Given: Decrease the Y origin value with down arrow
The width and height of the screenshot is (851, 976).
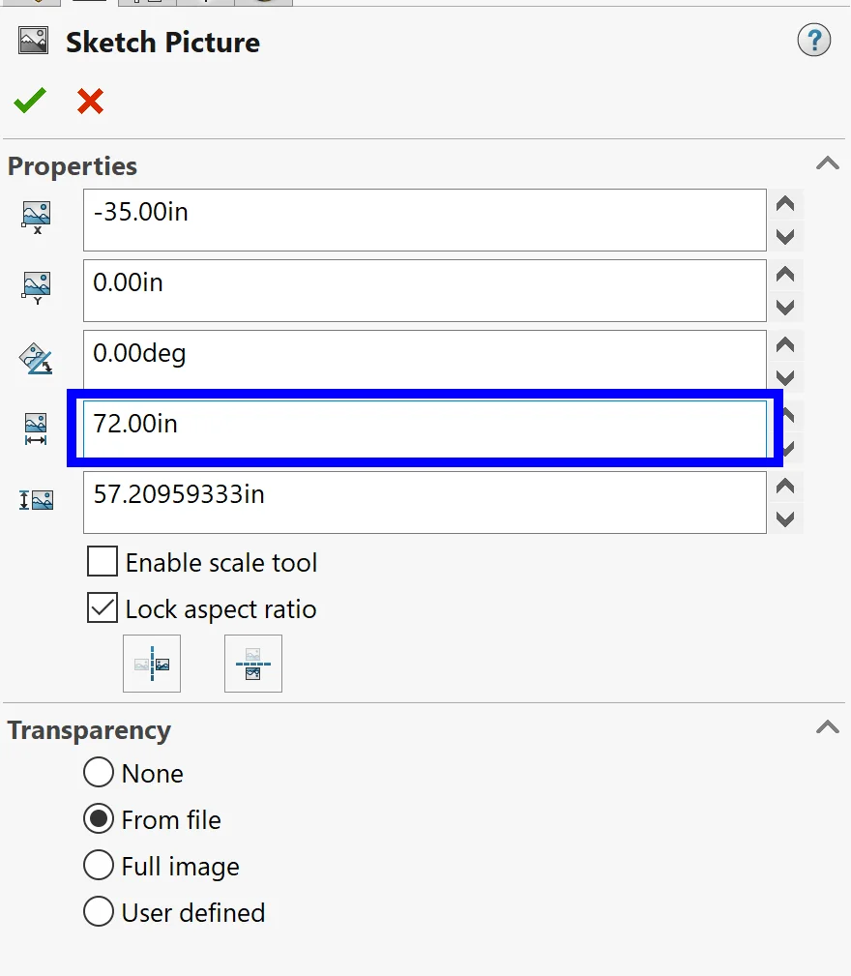Looking at the screenshot, I should (x=785, y=307).
